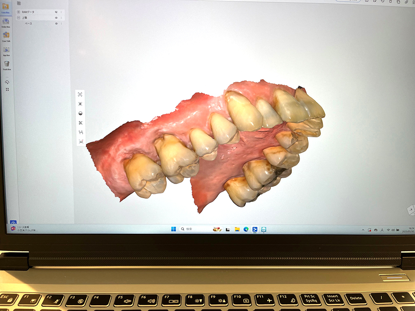Click the Windows Start button
The width and height of the screenshot is (415, 311).
173,229
